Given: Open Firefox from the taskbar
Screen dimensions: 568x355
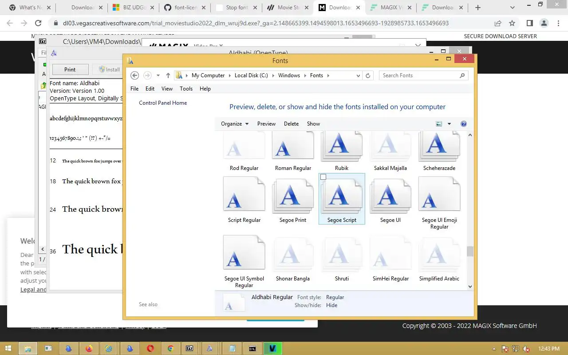Looking at the screenshot, I should pos(89,349).
